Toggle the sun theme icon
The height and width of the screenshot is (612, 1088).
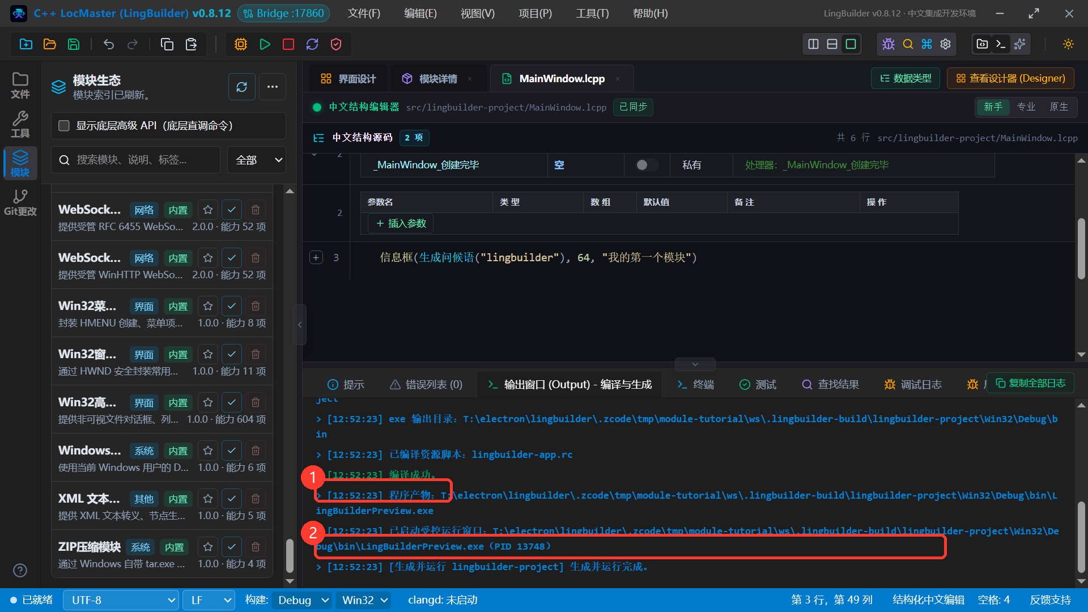pyautogui.click(x=1068, y=44)
